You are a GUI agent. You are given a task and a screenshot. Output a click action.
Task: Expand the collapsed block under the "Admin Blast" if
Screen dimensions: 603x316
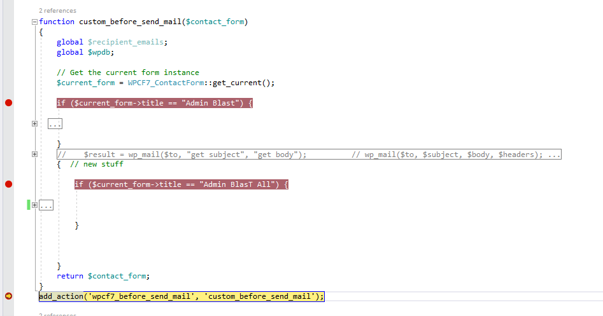tap(34, 123)
